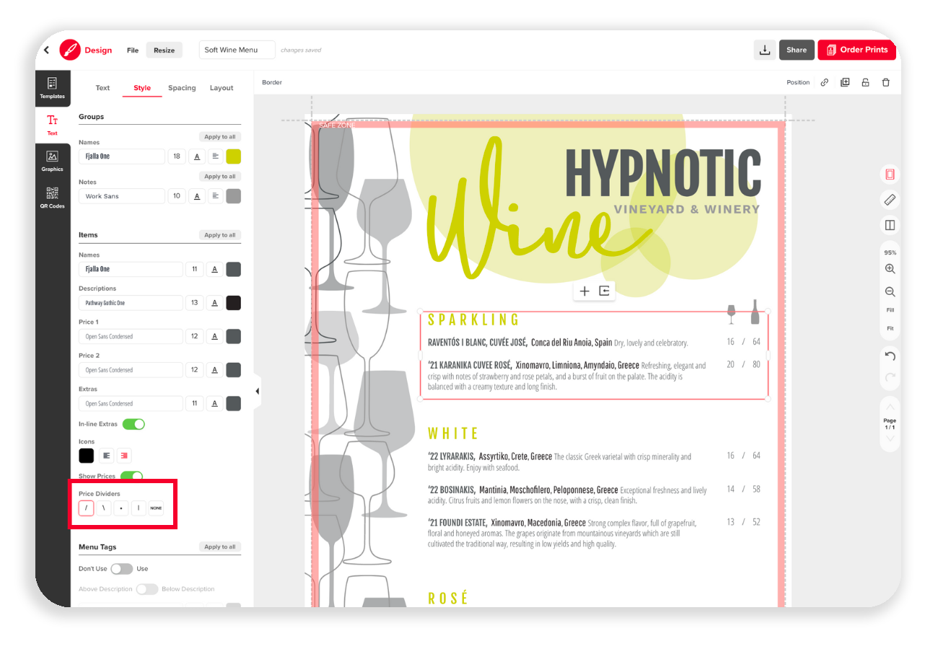938x649 pixels.
Task: Open the Text sidebar panel
Action: pyautogui.click(x=52, y=125)
